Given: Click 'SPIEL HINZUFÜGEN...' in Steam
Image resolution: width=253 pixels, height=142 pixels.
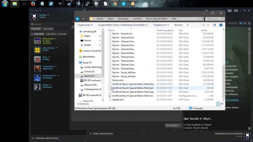Looking at the screenshot, I should 102,134.
